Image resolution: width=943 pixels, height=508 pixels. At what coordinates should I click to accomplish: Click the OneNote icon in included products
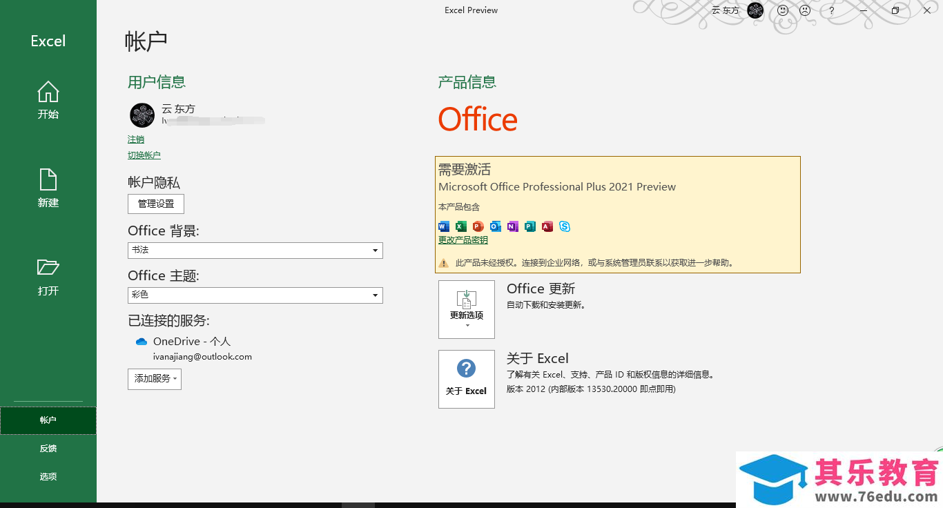513,226
